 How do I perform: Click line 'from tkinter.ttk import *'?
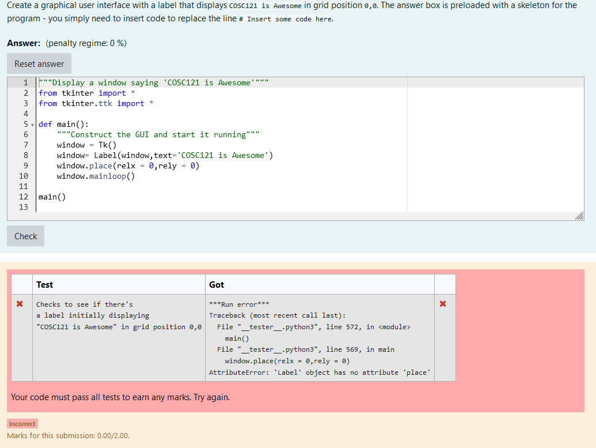pyautogui.click(x=96, y=103)
